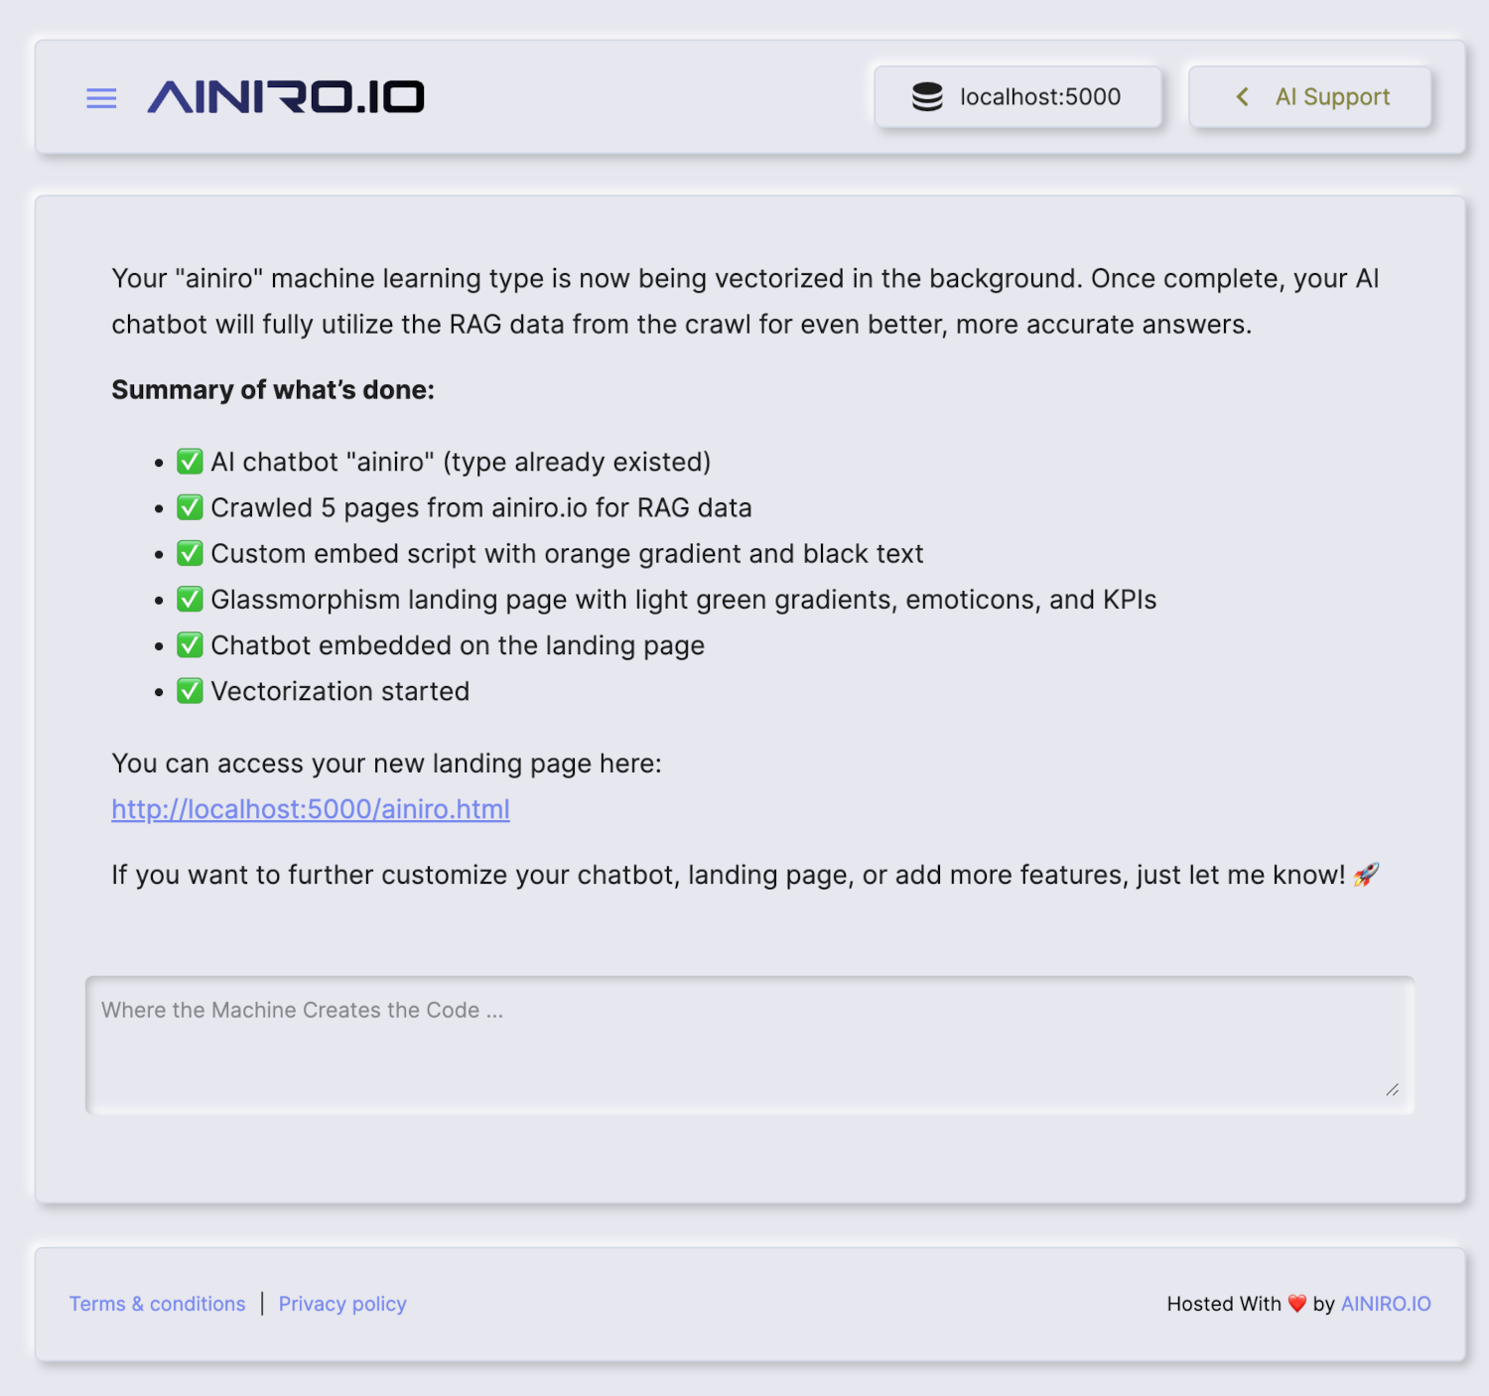Open the localhost:5000/ainiro.html landing page link
Image resolution: width=1489 pixels, height=1396 pixels.
tap(311, 809)
